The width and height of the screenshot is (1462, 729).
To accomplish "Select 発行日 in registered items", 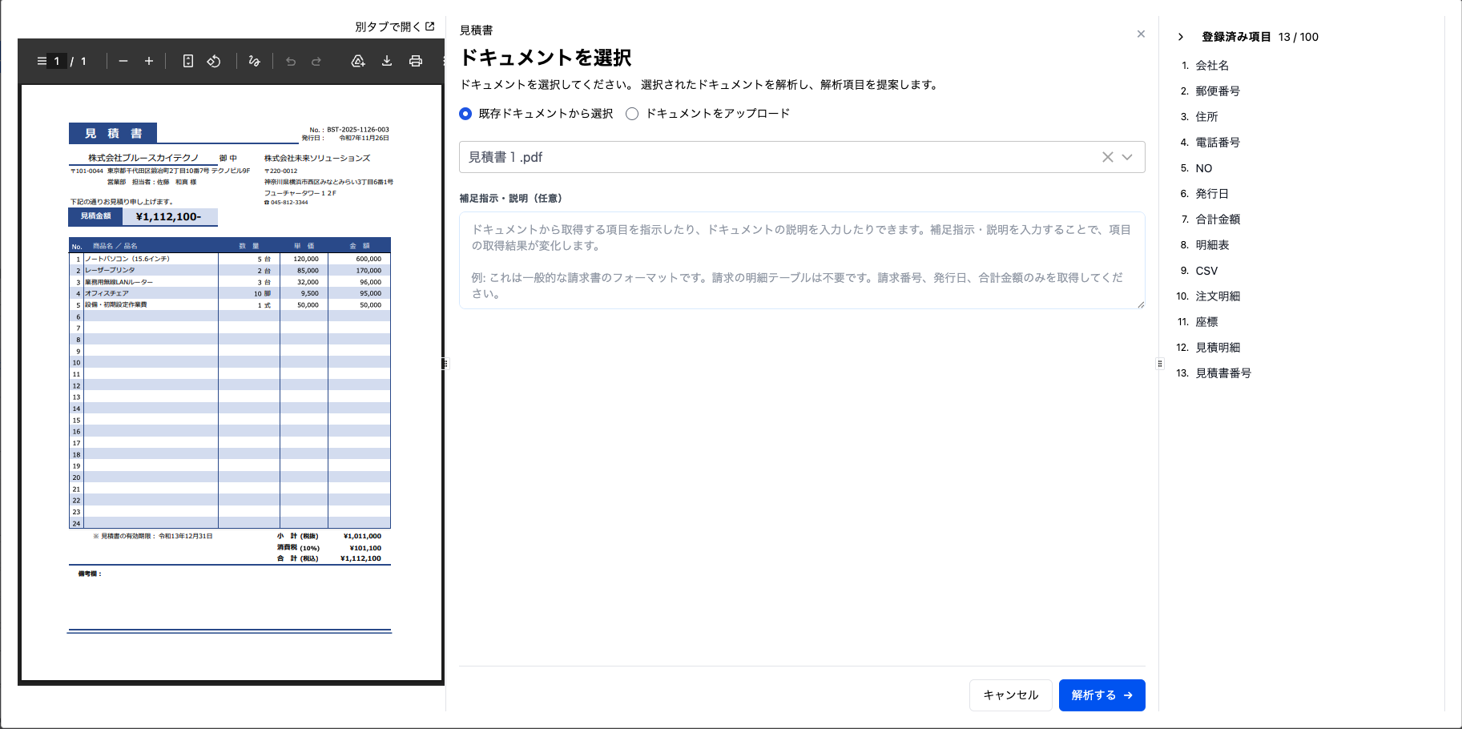I will [1212, 194].
